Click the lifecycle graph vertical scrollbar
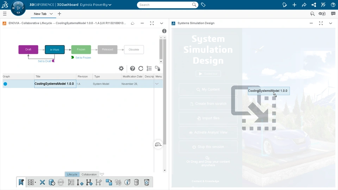338x190 pixels. coord(161,49)
